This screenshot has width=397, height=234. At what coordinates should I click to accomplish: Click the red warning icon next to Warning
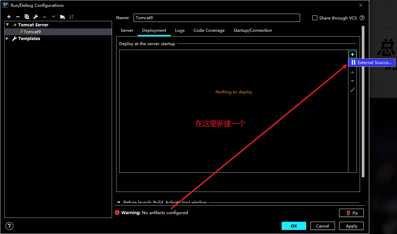coord(117,212)
